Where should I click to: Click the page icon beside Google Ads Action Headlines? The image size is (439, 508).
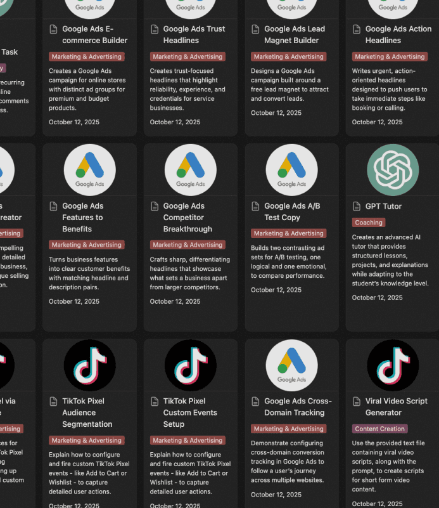(x=357, y=29)
